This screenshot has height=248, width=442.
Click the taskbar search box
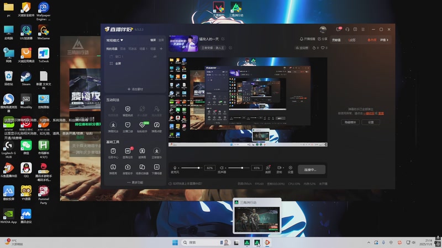(206, 242)
